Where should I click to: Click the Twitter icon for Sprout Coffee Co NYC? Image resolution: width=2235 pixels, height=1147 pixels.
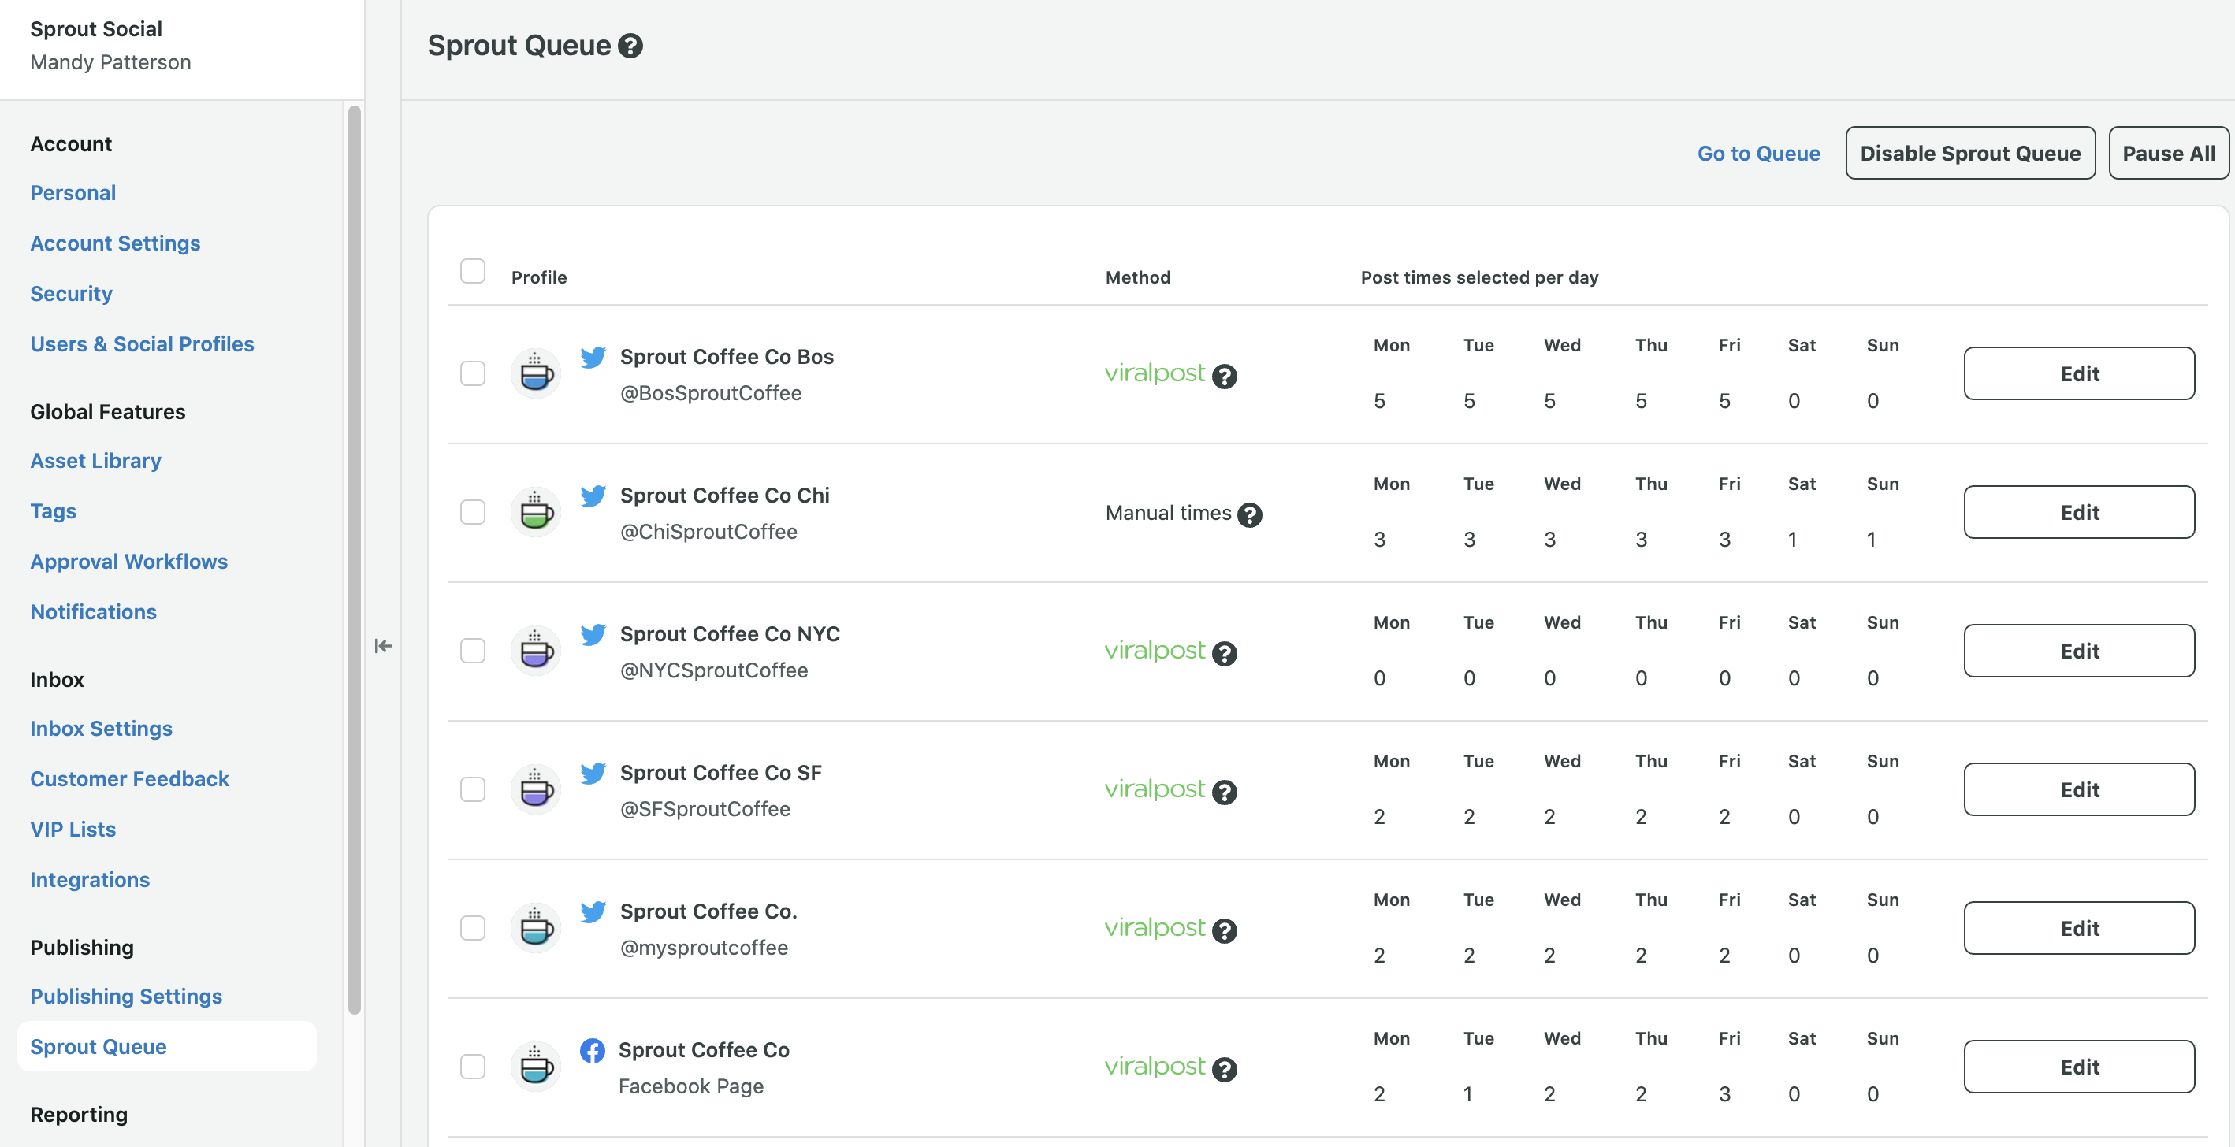(x=593, y=635)
